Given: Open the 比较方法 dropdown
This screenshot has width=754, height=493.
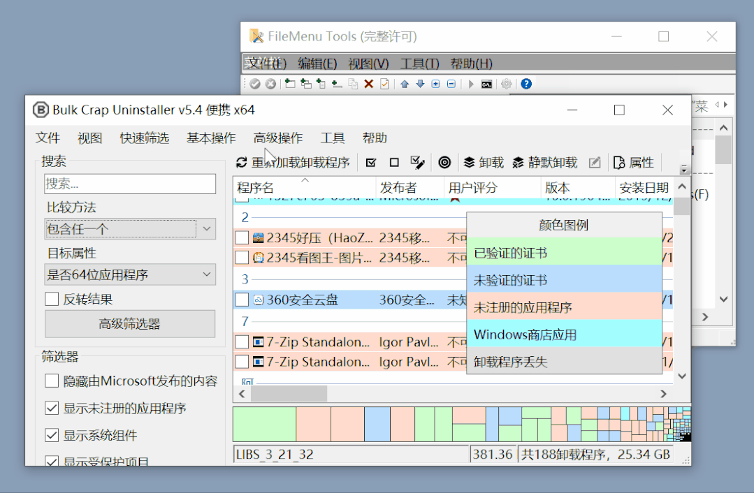Looking at the screenshot, I should 130,229.
